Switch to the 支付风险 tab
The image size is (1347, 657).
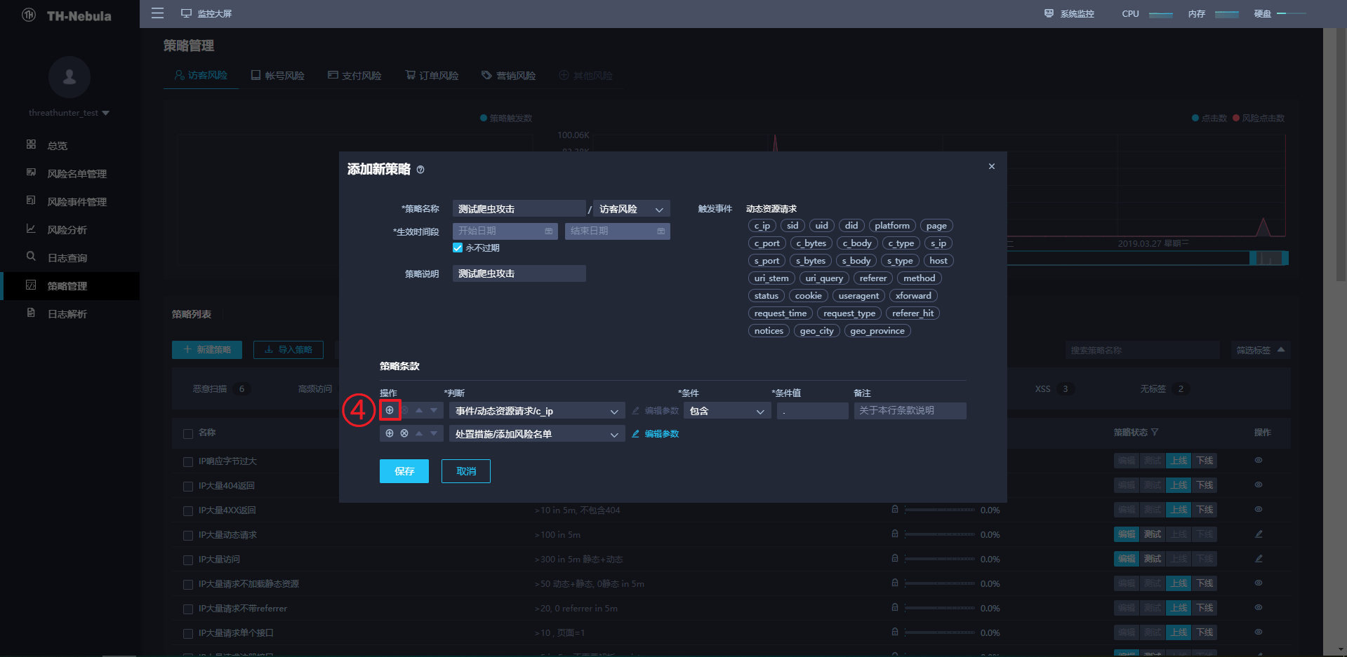coord(354,75)
